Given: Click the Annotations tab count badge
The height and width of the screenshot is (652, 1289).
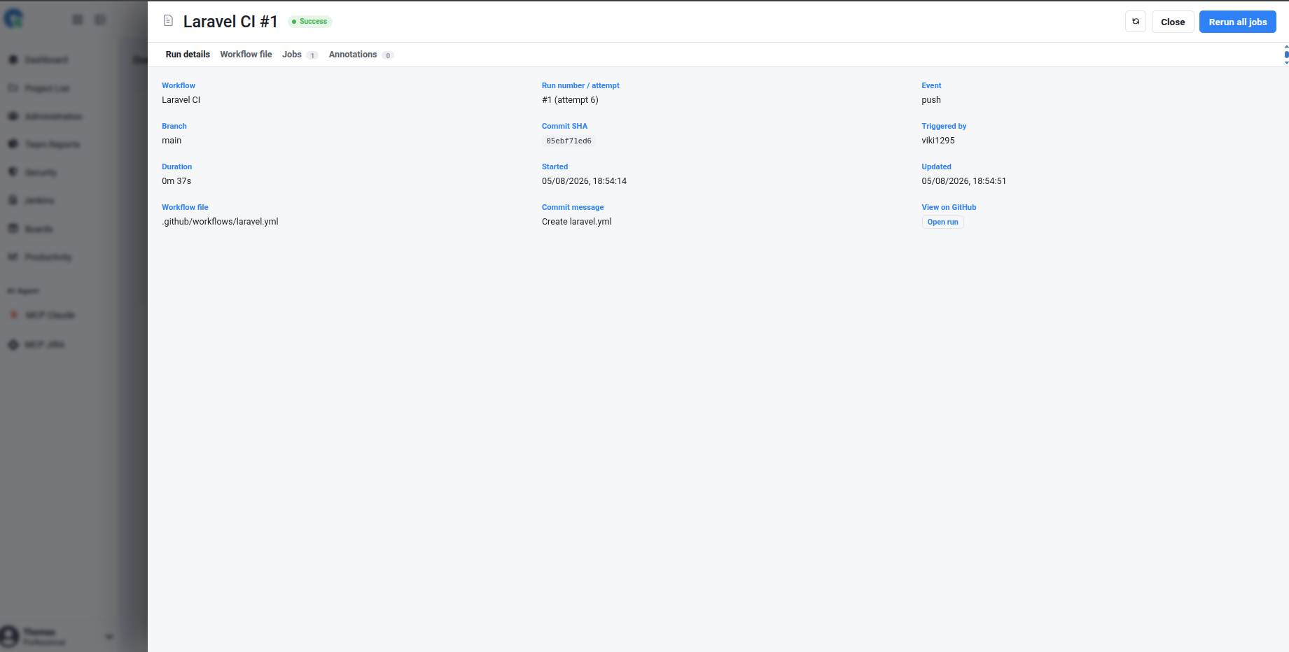Looking at the screenshot, I should [x=388, y=55].
